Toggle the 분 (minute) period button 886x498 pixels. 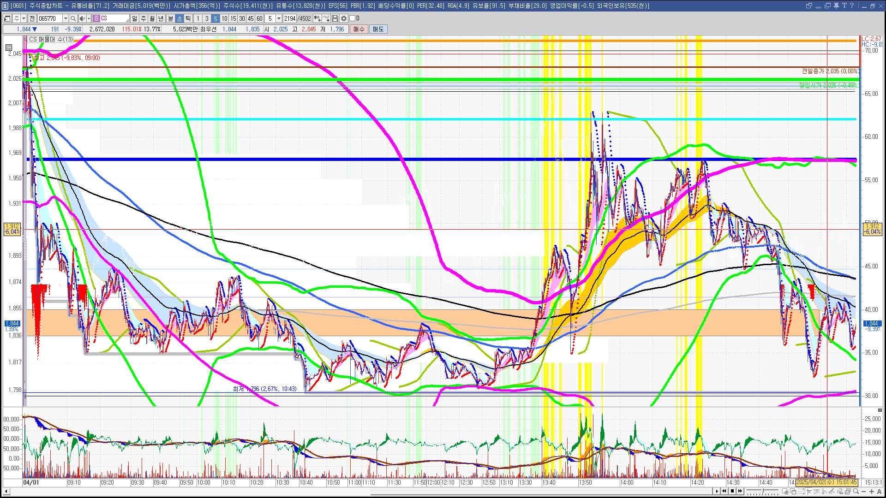click(x=170, y=18)
